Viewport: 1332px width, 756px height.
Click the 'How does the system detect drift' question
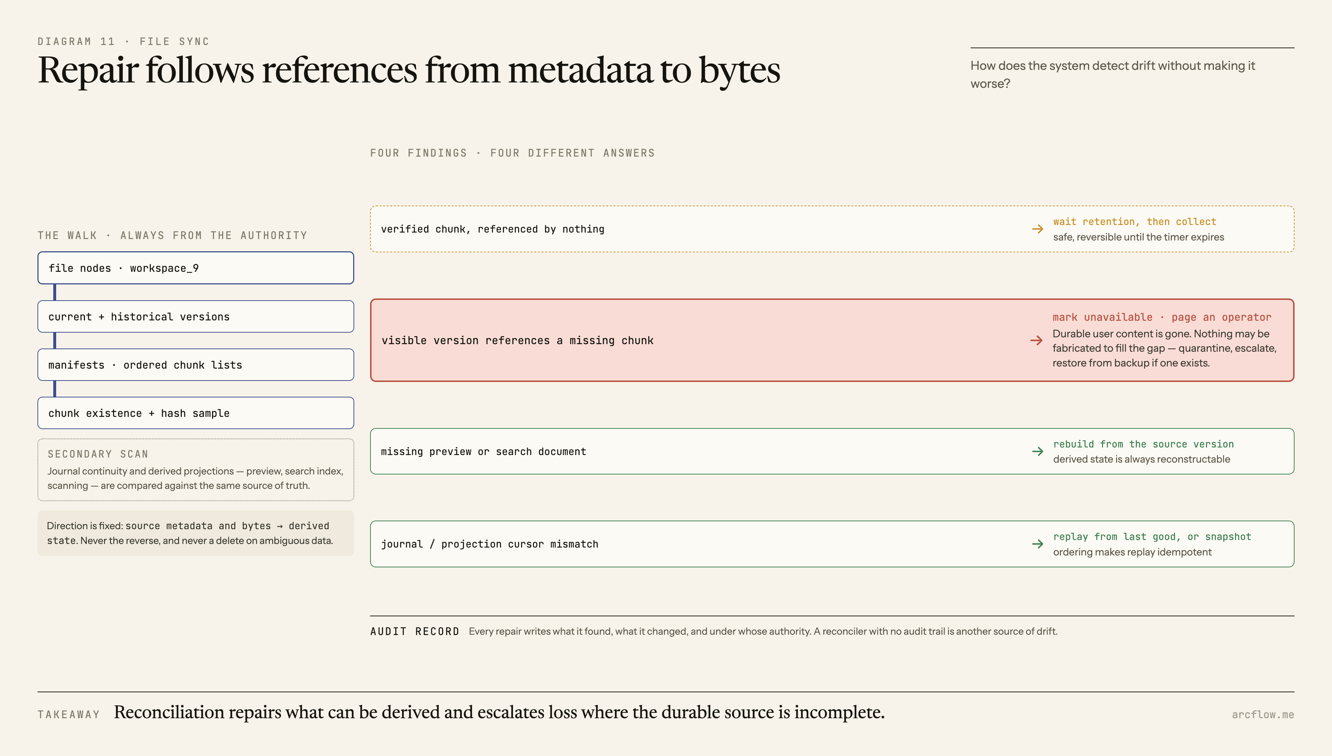tap(1112, 75)
